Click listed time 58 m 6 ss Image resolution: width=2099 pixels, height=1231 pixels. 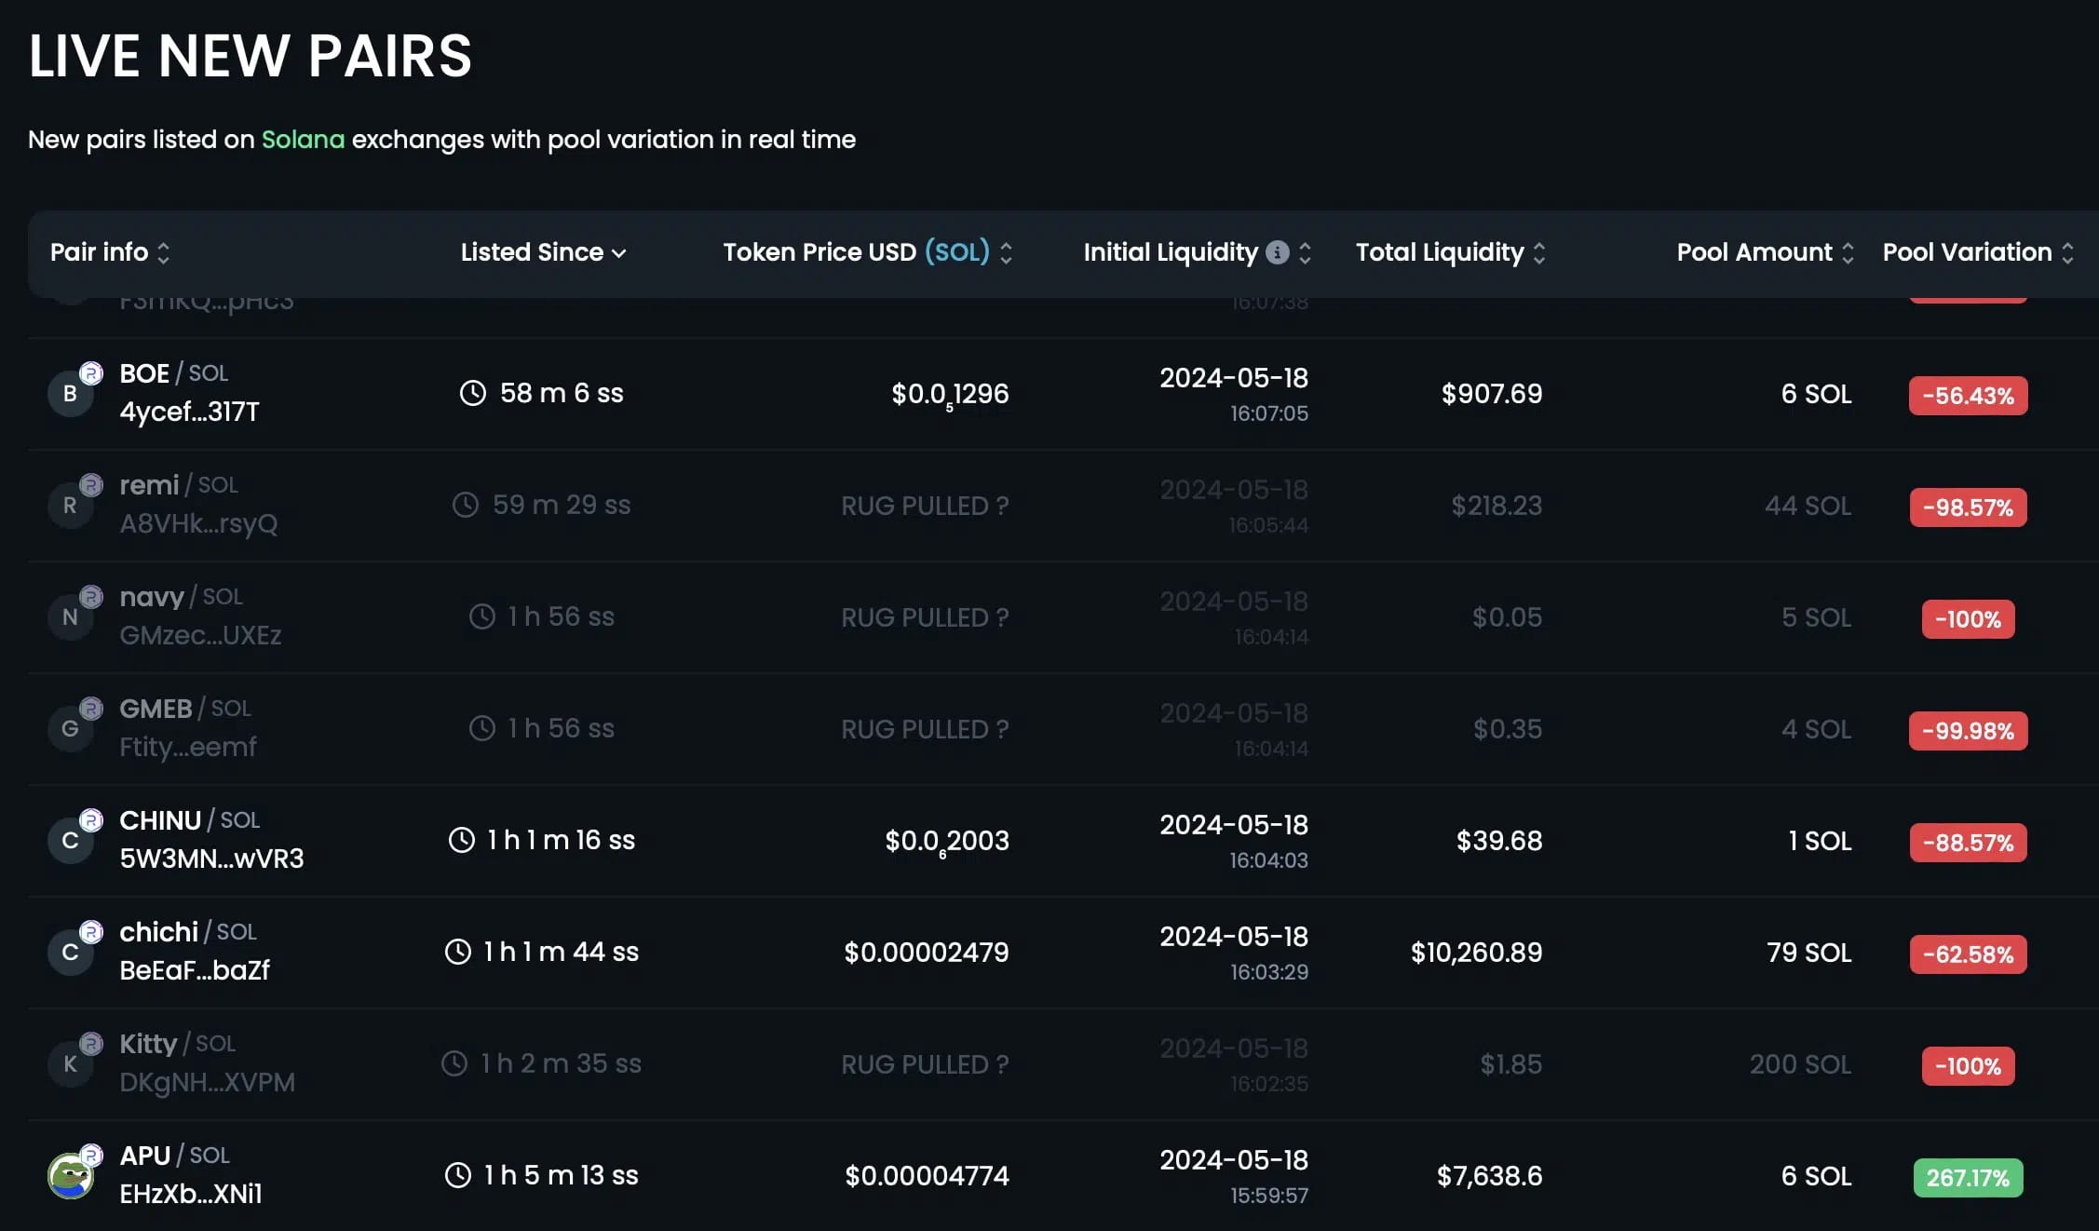click(x=562, y=393)
